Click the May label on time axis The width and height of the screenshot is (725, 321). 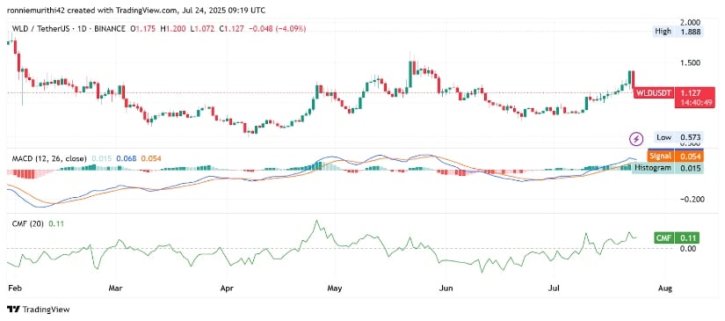(x=334, y=288)
